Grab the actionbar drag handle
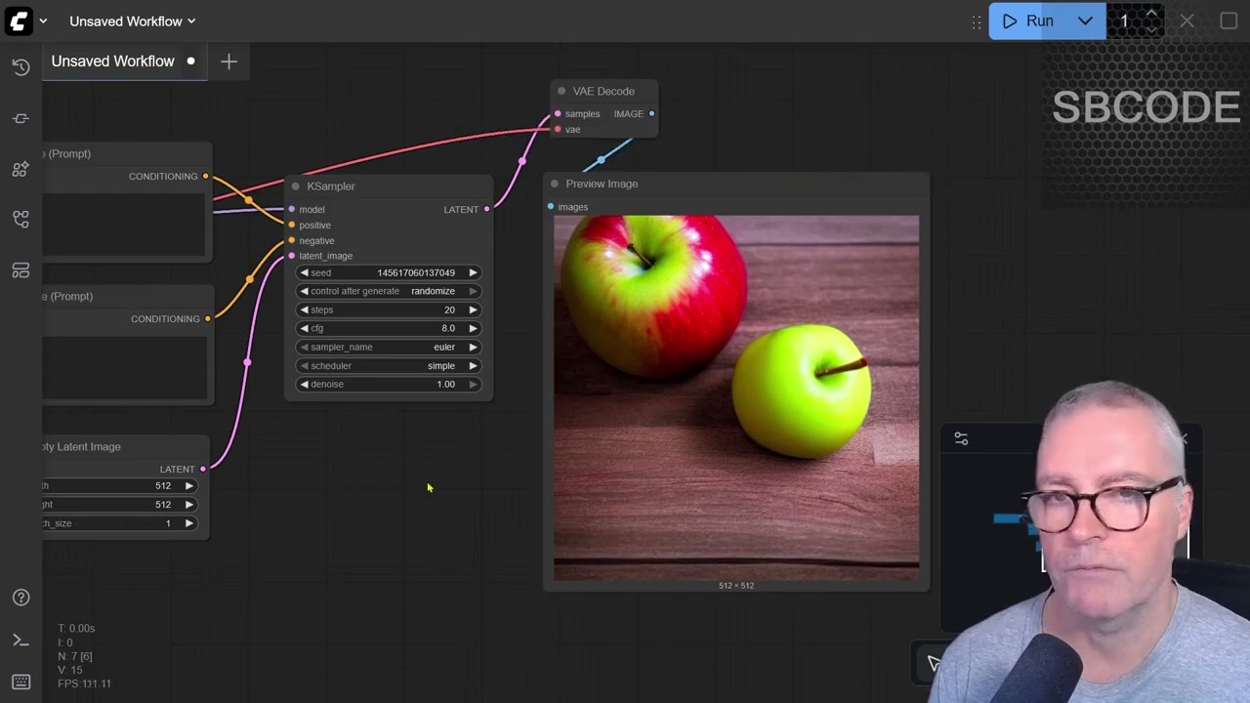This screenshot has height=703, width=1250. (x=977, y=21)
